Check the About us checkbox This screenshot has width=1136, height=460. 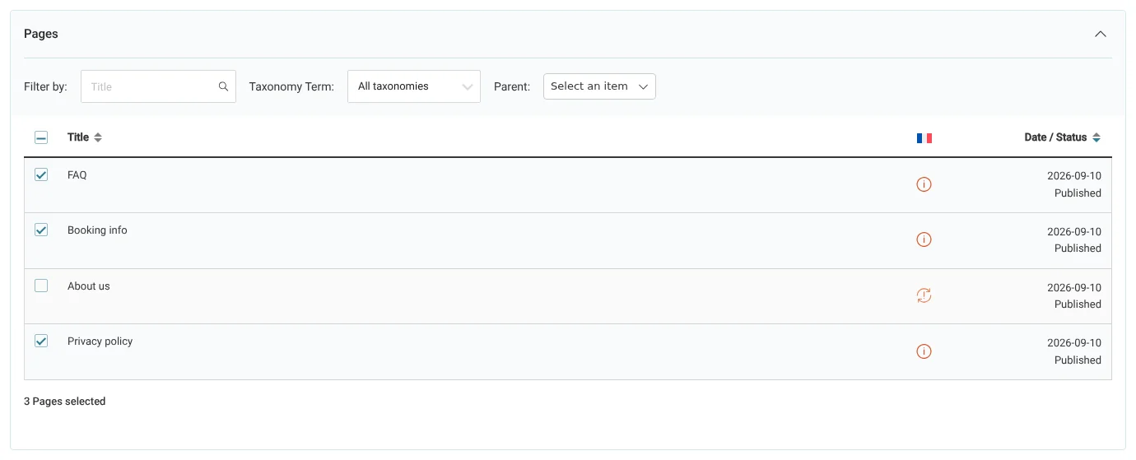click(41, 286)
